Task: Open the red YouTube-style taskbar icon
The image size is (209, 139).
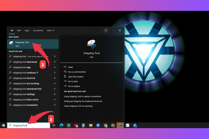Action: click(x=76, y=125)
